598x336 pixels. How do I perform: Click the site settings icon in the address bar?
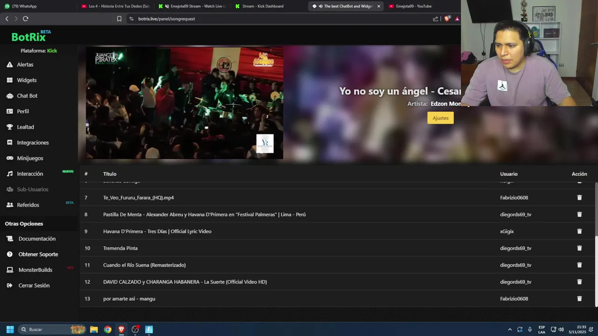[131, 19]
